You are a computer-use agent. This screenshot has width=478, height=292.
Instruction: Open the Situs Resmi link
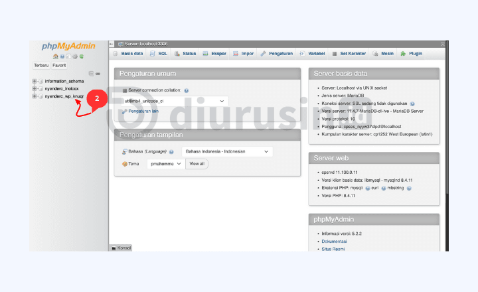point(333,249)
